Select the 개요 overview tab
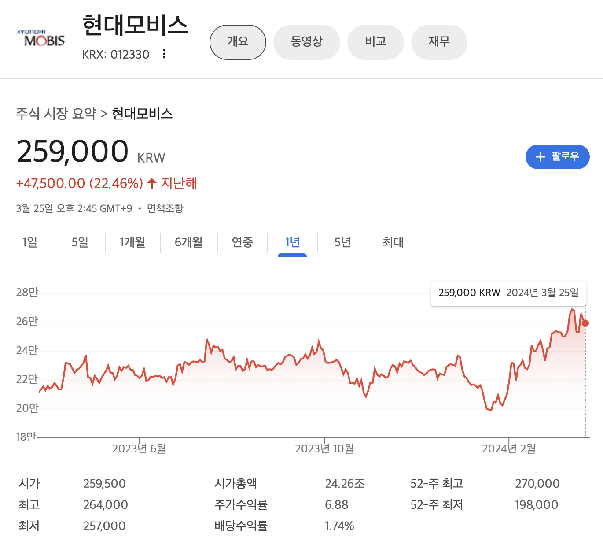Viewport: 603px width, 541px height. [x=238, y=42]
